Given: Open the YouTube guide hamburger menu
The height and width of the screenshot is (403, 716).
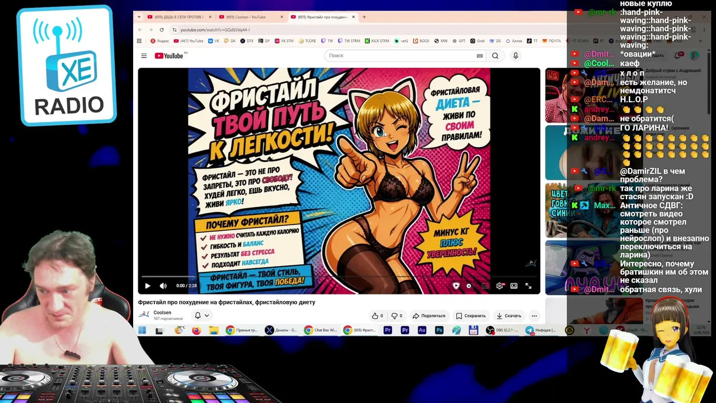Looking at the screenshot, I should [144, 56].
